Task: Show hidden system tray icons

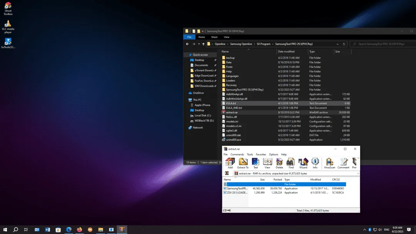Action: click(364, 229)
